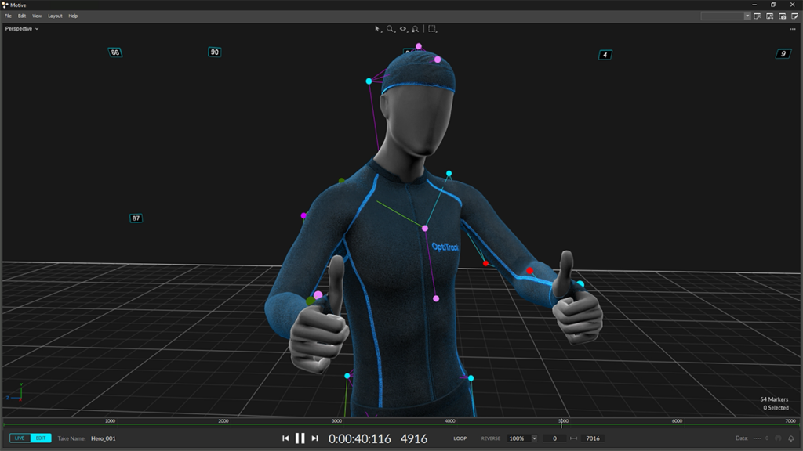Image resolution: width=803 pixels, height=451 pixels.
Task: Switch to LIVE mode
Action: (20, 438)
